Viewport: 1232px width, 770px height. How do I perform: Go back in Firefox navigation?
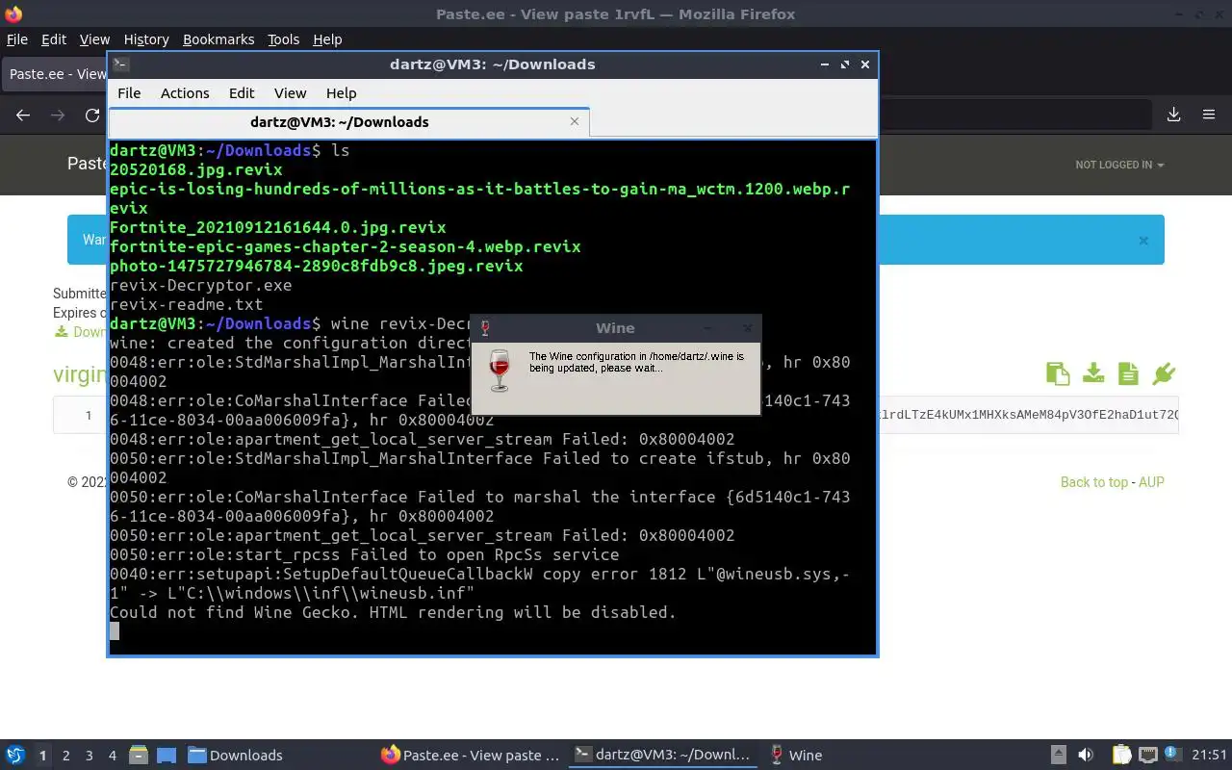pyautogui.click(x=23, y=115)
